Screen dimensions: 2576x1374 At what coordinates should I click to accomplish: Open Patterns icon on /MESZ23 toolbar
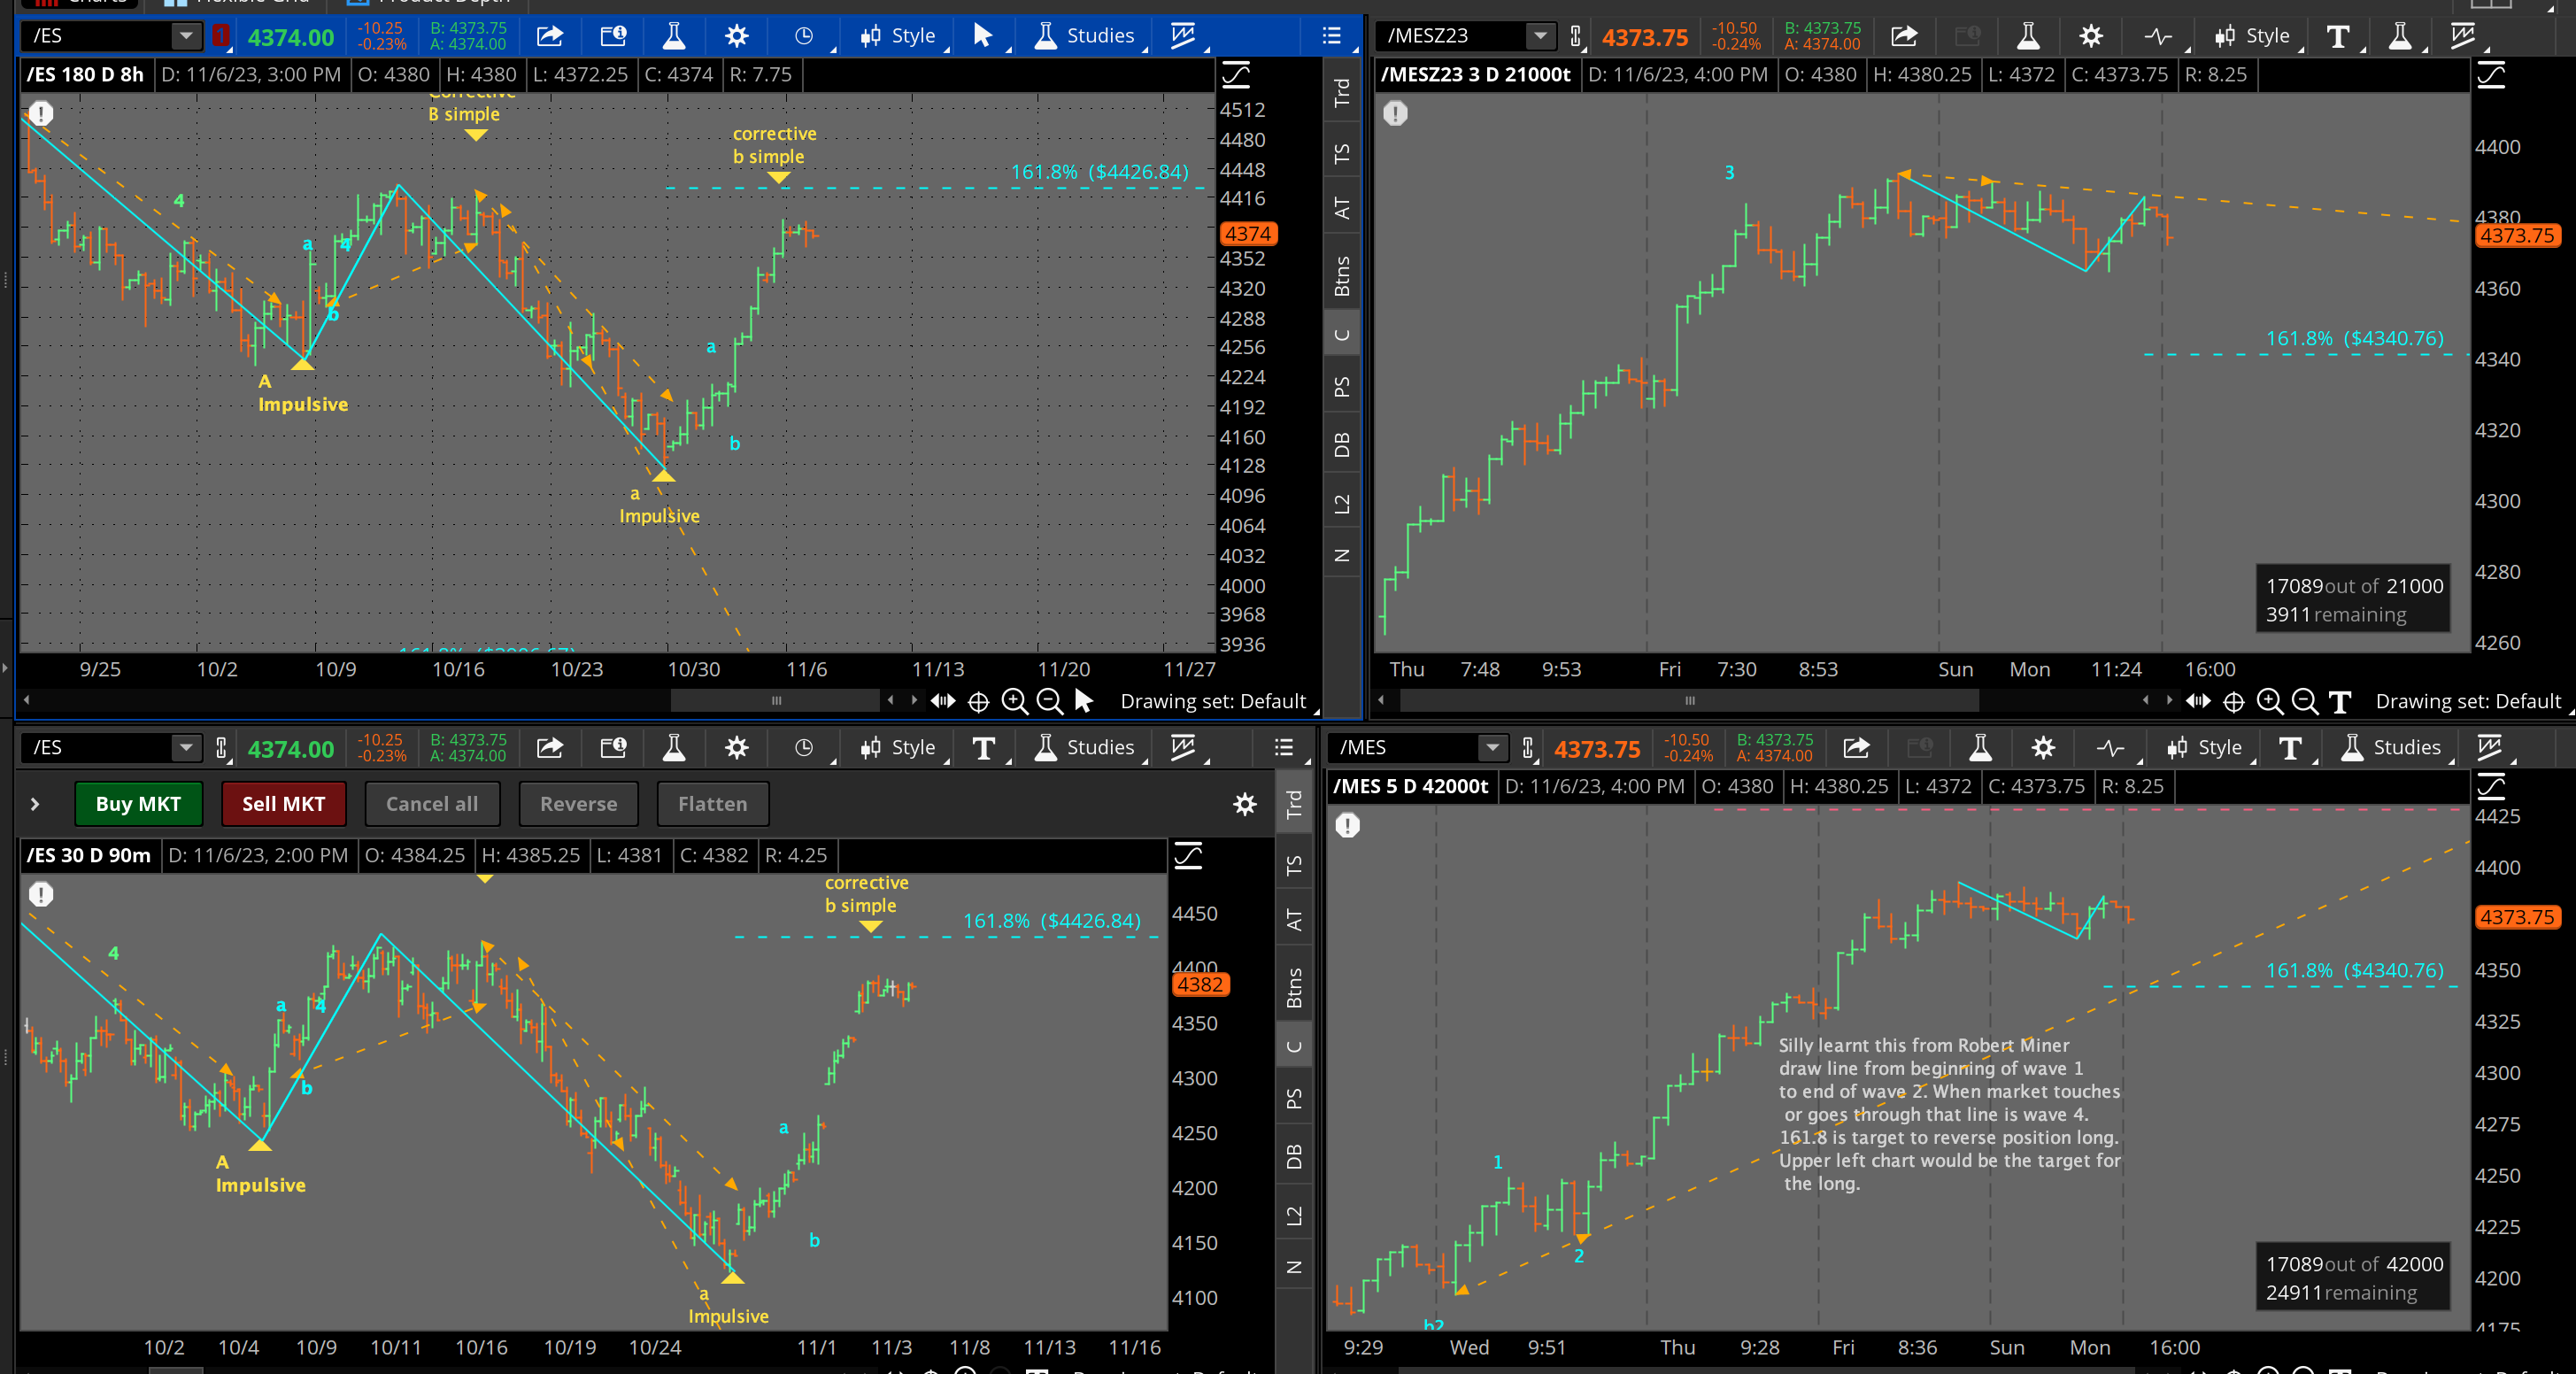pyautogui.click(x=2463, y=36)
